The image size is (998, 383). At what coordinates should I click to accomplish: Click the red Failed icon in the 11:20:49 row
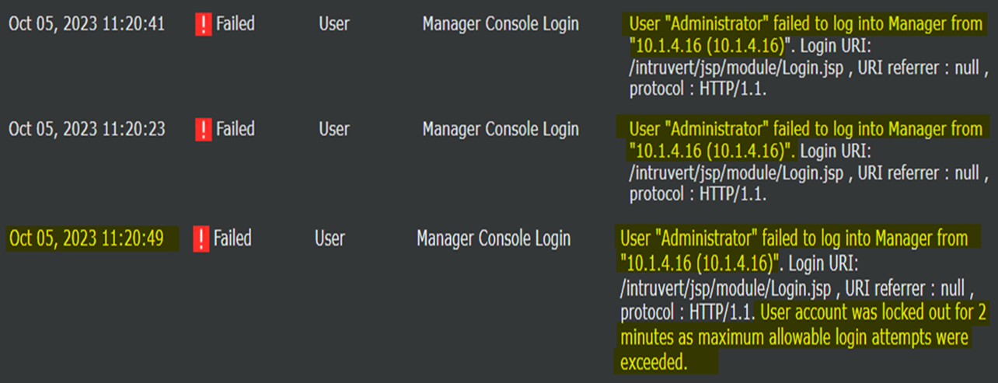click(201, 238)
